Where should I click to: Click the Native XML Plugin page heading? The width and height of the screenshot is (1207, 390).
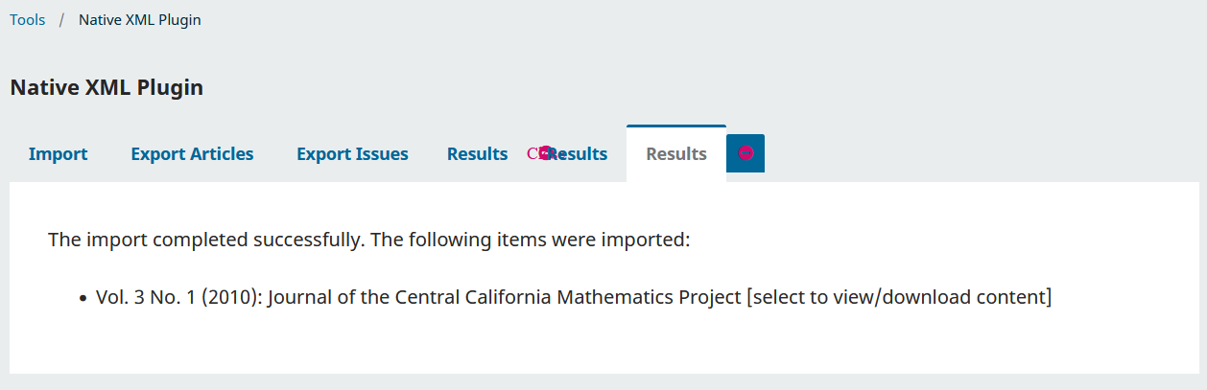click(x=106, y=87)
